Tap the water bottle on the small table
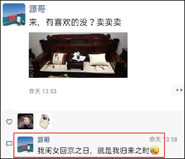The height and width of the screenshot is (159, 185). tap(78, 57)
